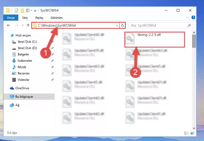Switch to details view in status bar
This screenshot has height=141, width=204.
(186, 133)
